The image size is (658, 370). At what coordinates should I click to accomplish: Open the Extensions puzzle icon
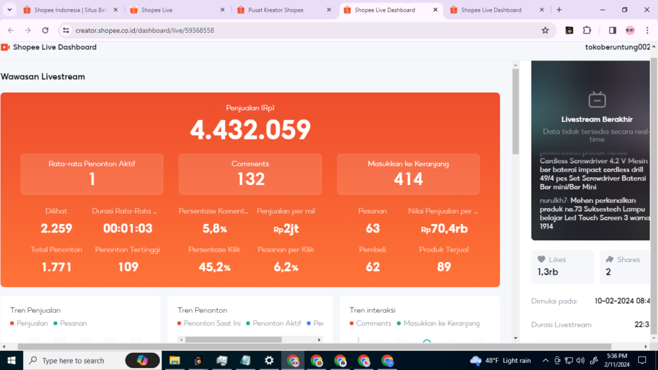pyautogui.click(x=587, y=30)
